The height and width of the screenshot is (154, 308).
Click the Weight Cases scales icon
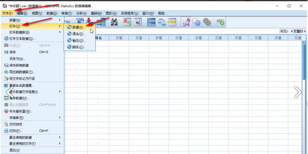[162, 22]
